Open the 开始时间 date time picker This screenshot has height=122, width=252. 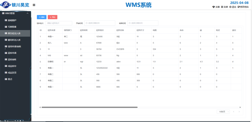tap(100, 23)
